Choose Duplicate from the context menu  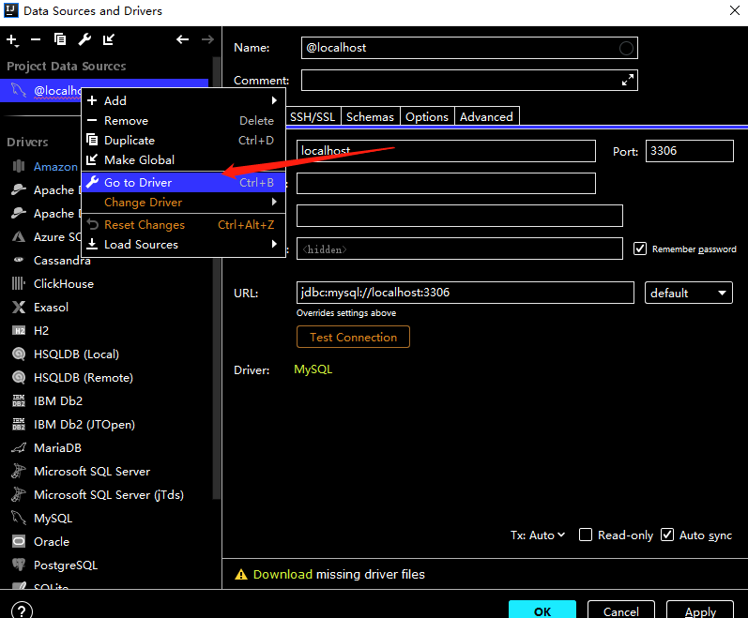[184, 140]
